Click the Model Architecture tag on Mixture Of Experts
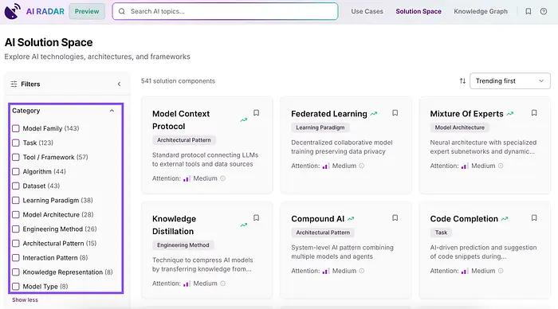 459,127
